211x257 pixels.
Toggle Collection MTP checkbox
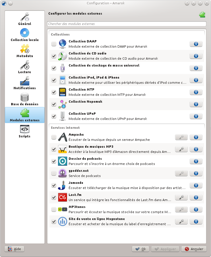pos(54,92)
